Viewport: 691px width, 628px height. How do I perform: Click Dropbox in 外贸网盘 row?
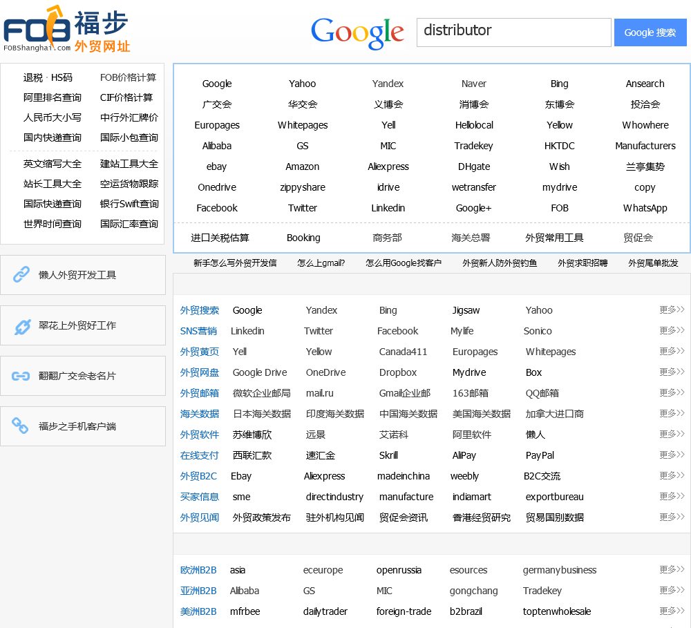pos(398,372)
